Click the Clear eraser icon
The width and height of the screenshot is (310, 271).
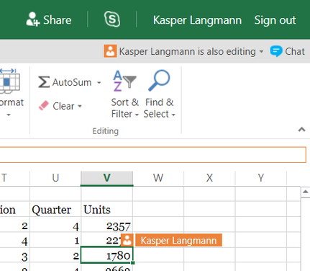(x=44, y=106)
